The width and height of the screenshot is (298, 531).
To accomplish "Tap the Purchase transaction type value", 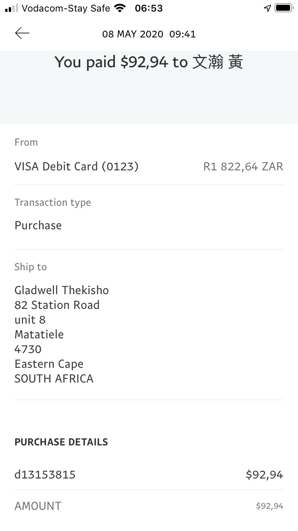I will (x=38, y=225).
